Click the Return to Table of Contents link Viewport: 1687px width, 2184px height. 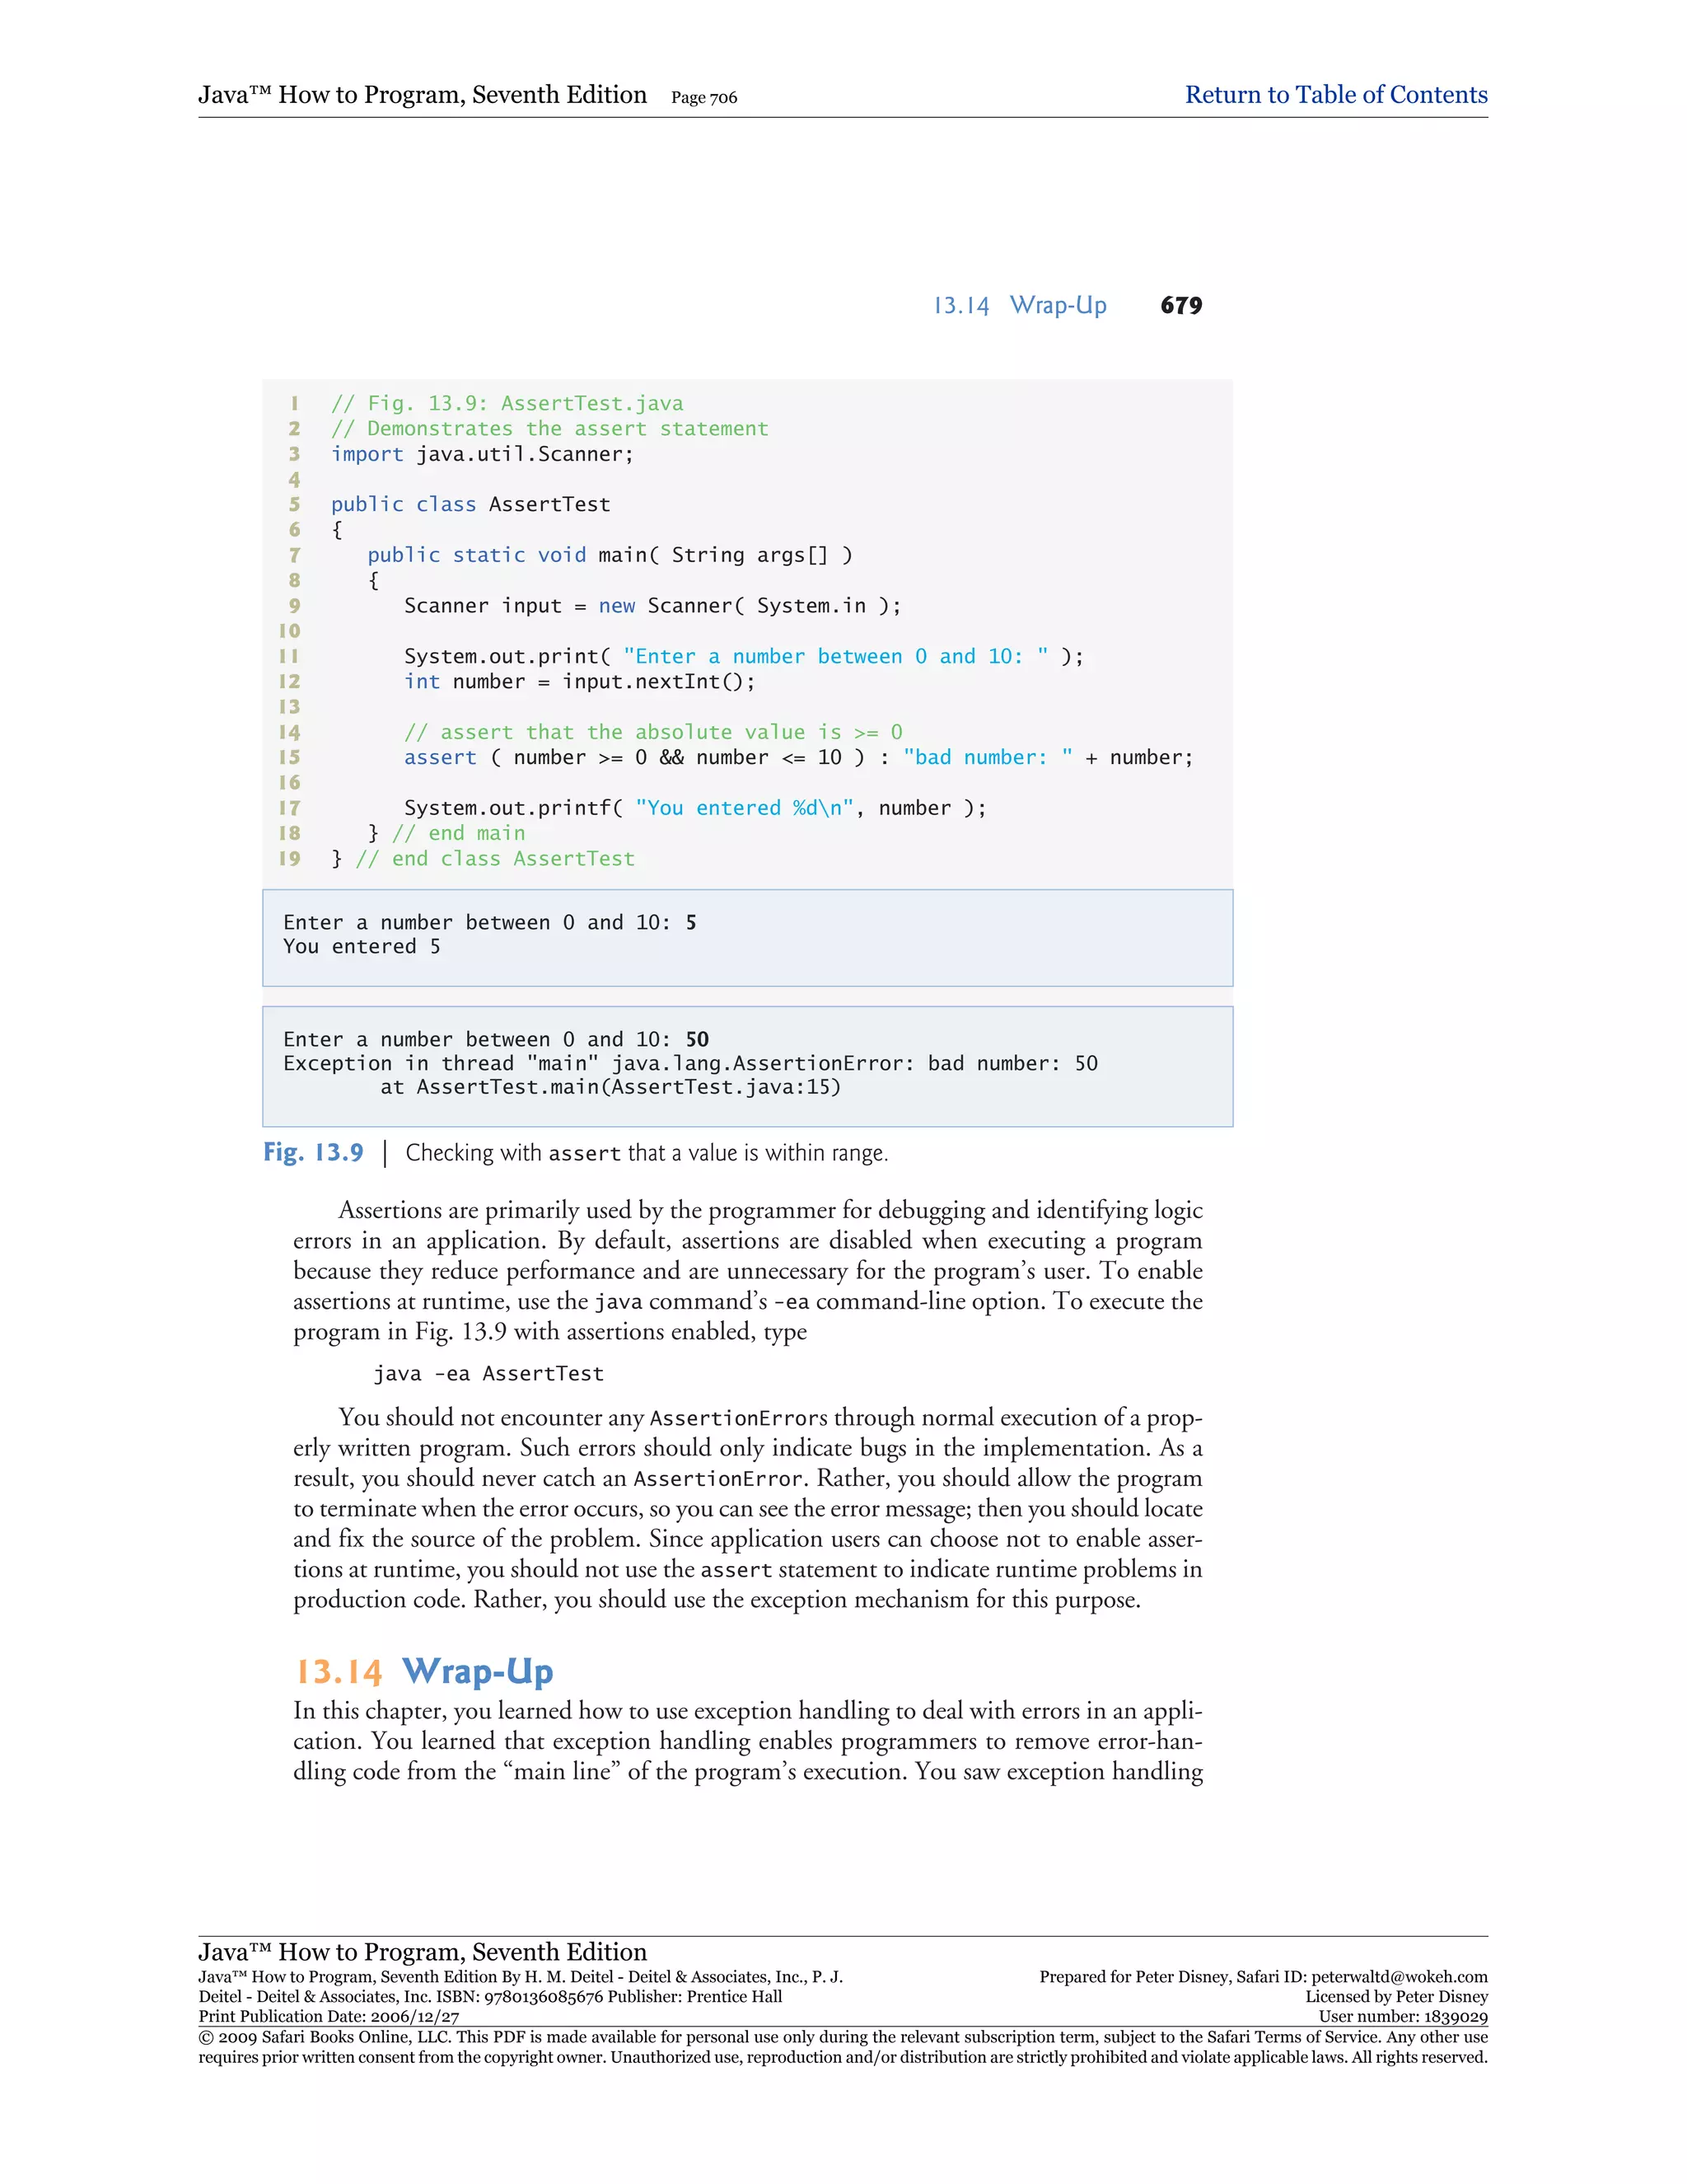(x=1335, y=95)
